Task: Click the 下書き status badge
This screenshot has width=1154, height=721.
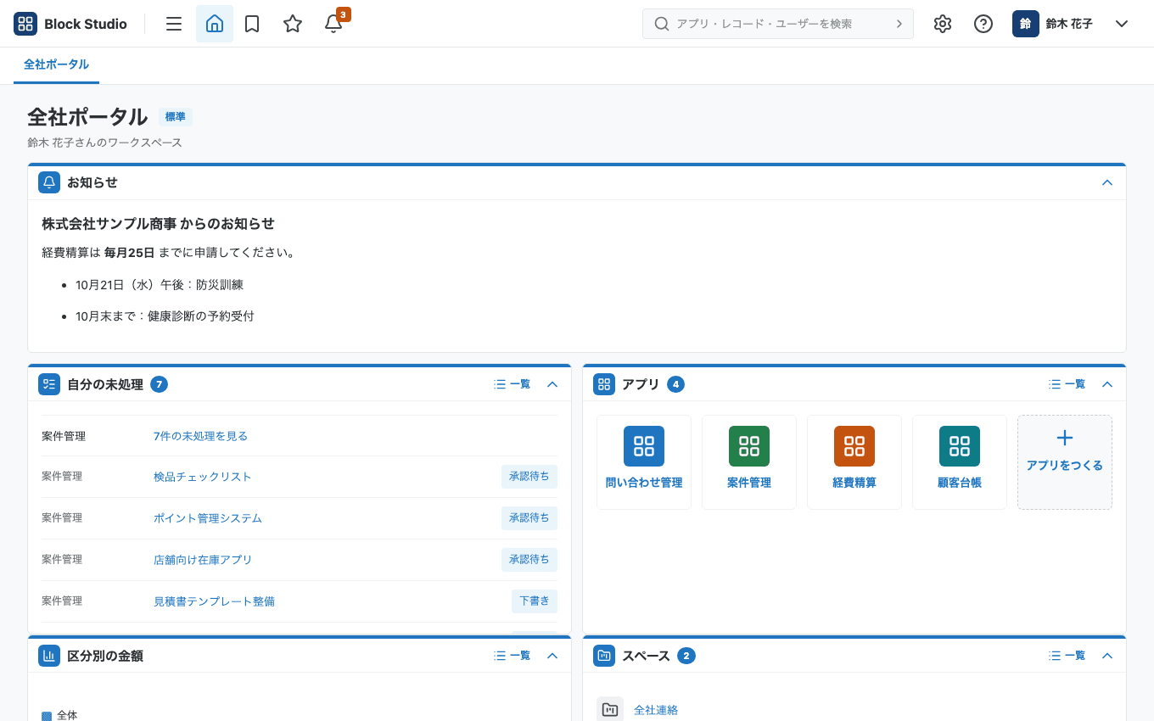Action: pyautogui.click(x=535, y=601)
